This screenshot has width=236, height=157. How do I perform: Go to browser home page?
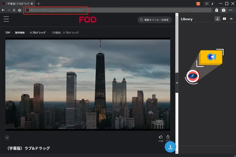pyautogui.click(x=20, y=10)
